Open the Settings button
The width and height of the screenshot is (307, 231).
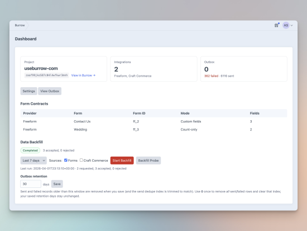(x=29, y=91)
